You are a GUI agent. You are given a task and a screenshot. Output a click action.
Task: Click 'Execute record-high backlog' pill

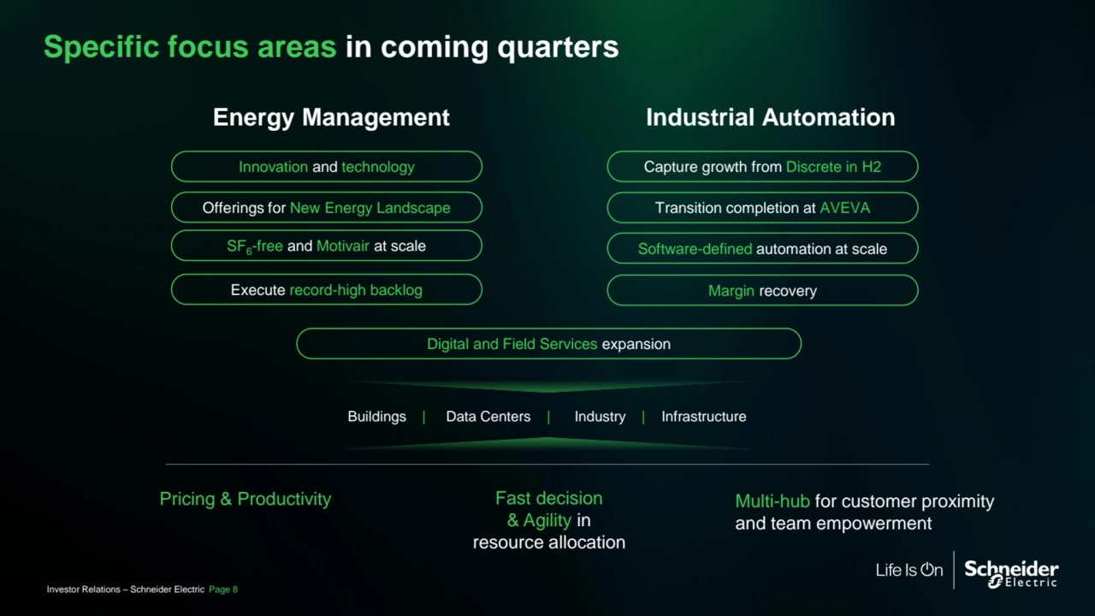[x=327, y=290]
